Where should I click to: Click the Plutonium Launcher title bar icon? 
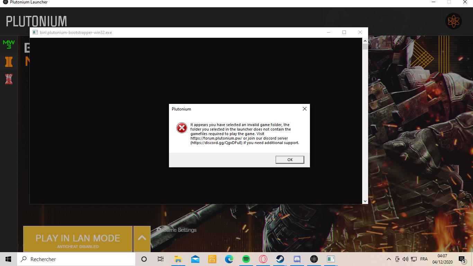[5, 2]
